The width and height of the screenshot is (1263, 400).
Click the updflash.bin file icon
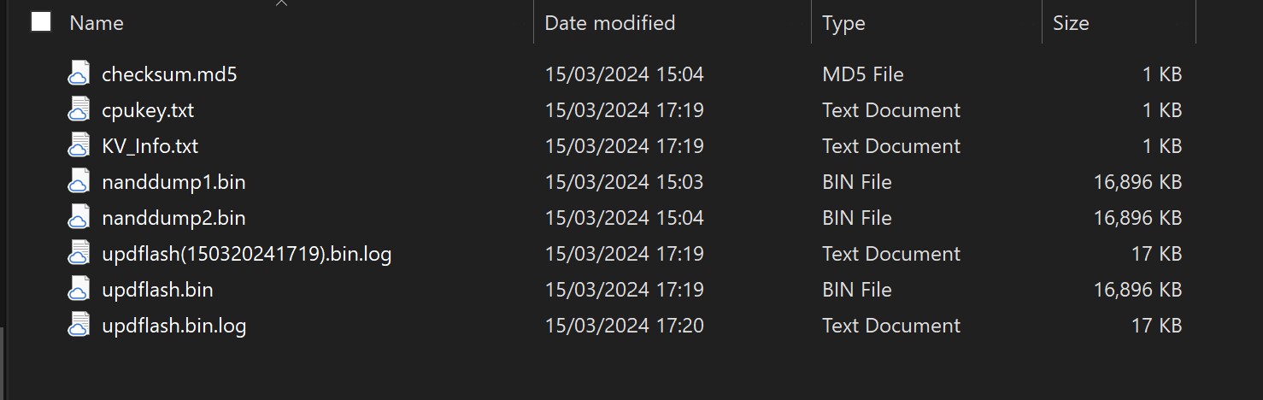tap(79, 290)
